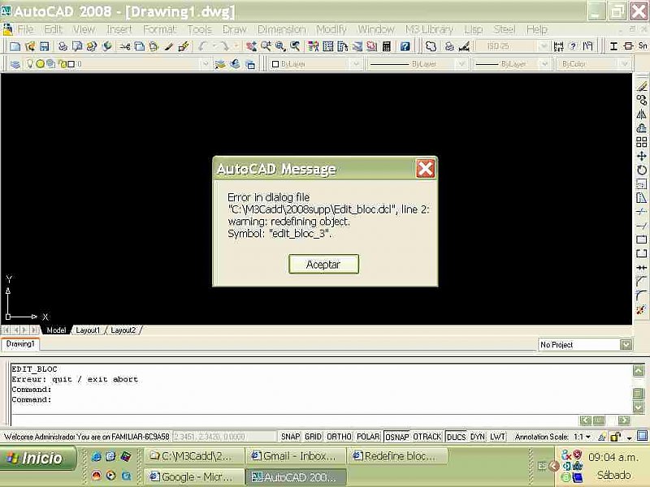The height and width of the screenshot is (487, 650).
Task: Click the Cut scissors icon
Action: 124,46
